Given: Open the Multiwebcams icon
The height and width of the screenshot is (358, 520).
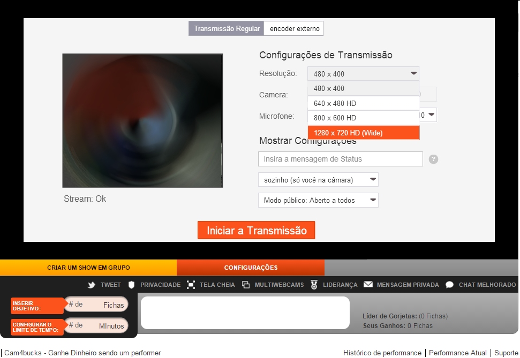Looking at the screenshot, I should [x=246, y=285].
